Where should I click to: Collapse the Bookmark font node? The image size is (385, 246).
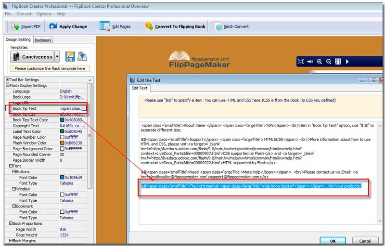(14, 206)
